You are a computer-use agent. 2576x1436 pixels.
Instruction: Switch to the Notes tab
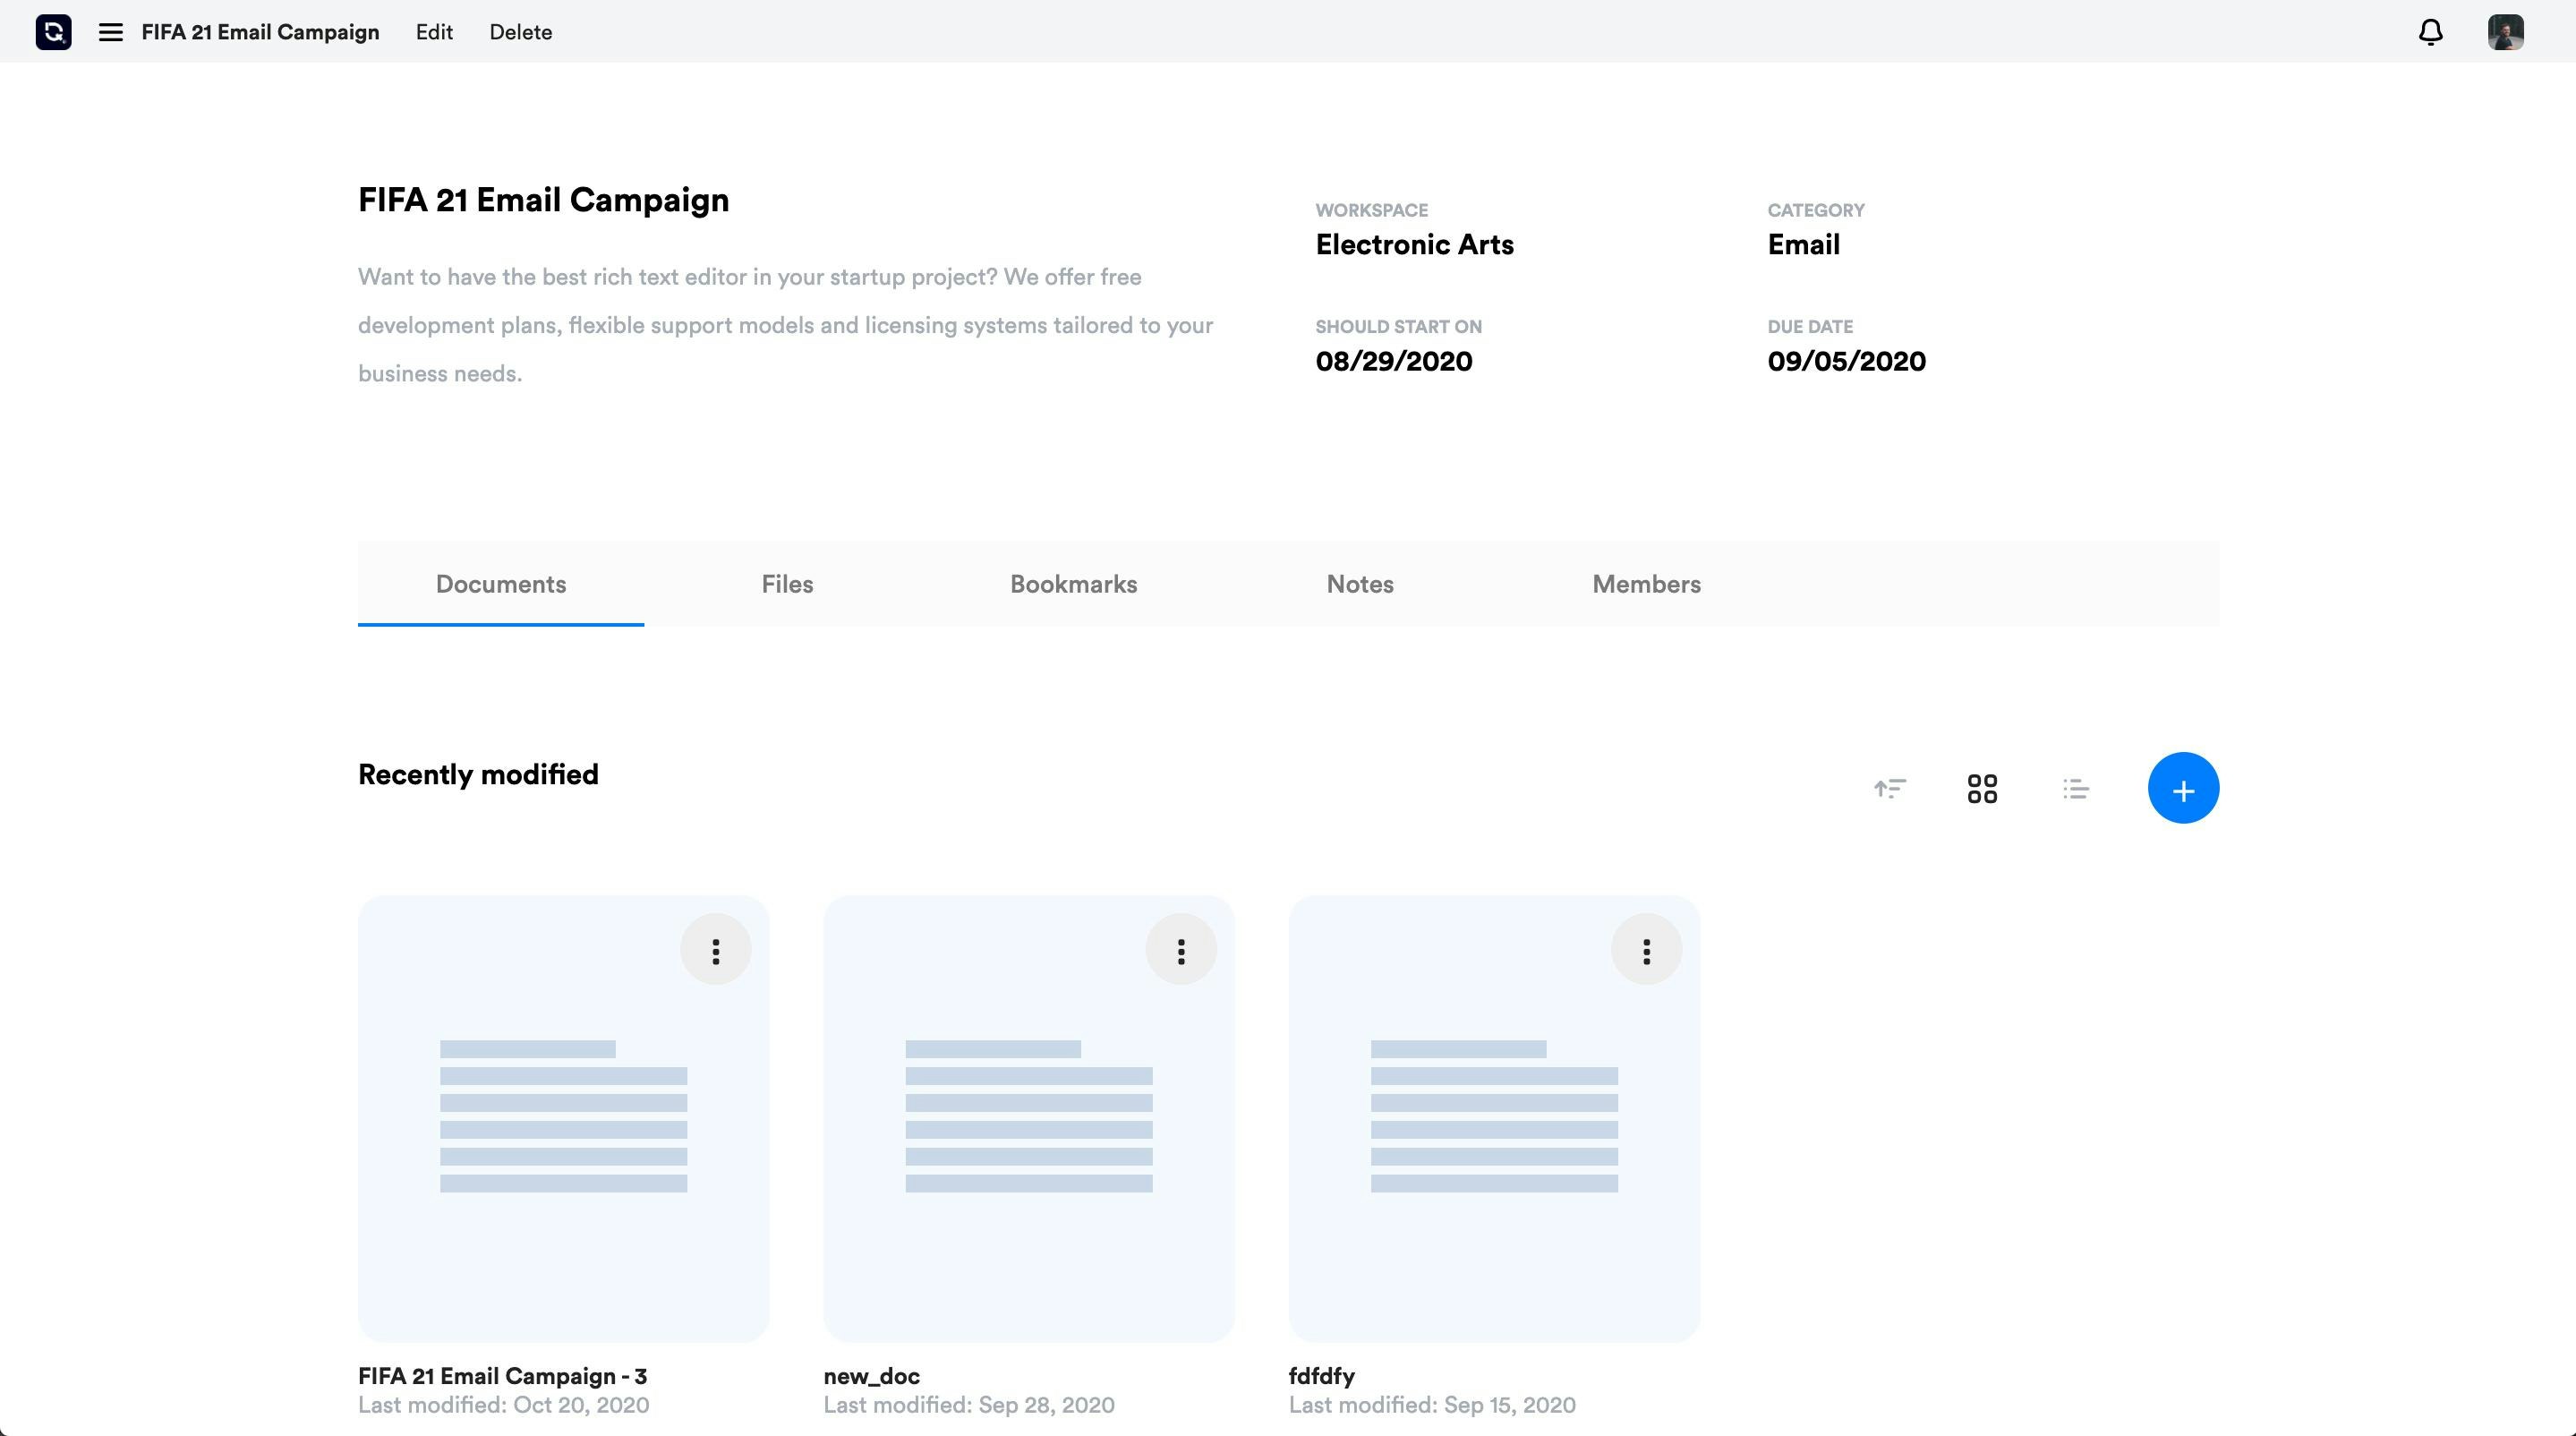1359,584
